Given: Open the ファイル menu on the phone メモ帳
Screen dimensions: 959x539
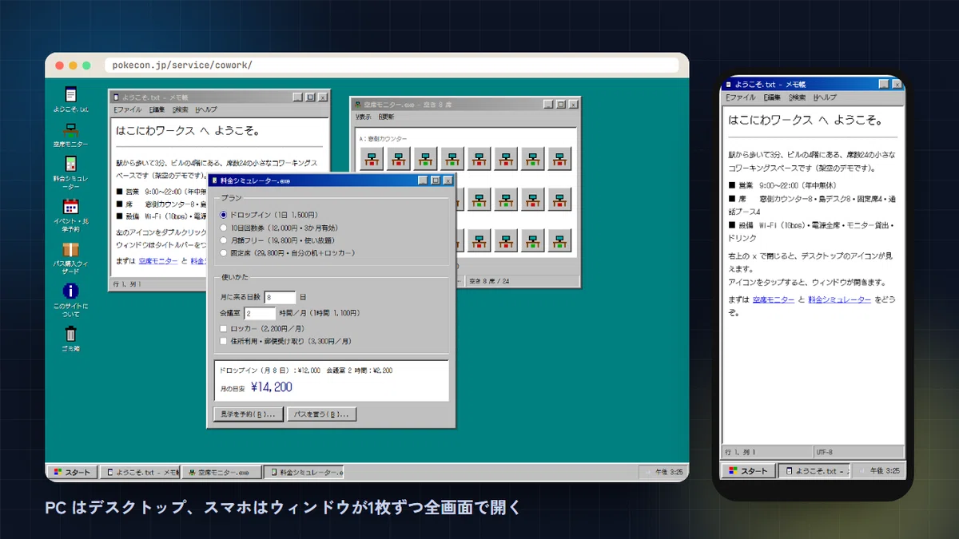Looking at the screenshot, I should (740, 97).
